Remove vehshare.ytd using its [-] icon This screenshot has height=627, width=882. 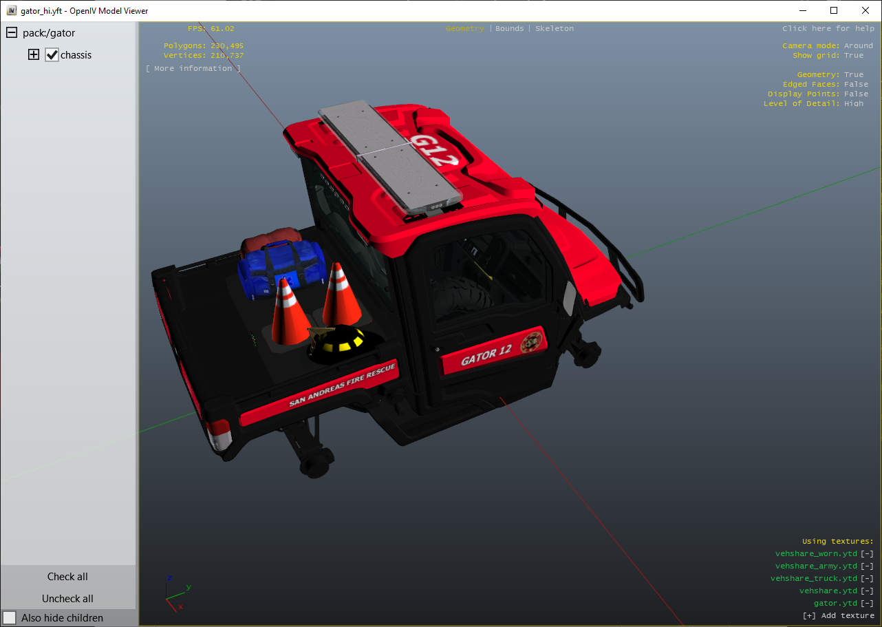(867, 591)
